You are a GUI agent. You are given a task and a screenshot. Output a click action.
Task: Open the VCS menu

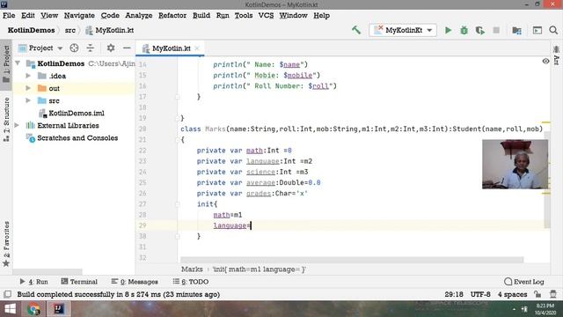click(x=266, y=16)
